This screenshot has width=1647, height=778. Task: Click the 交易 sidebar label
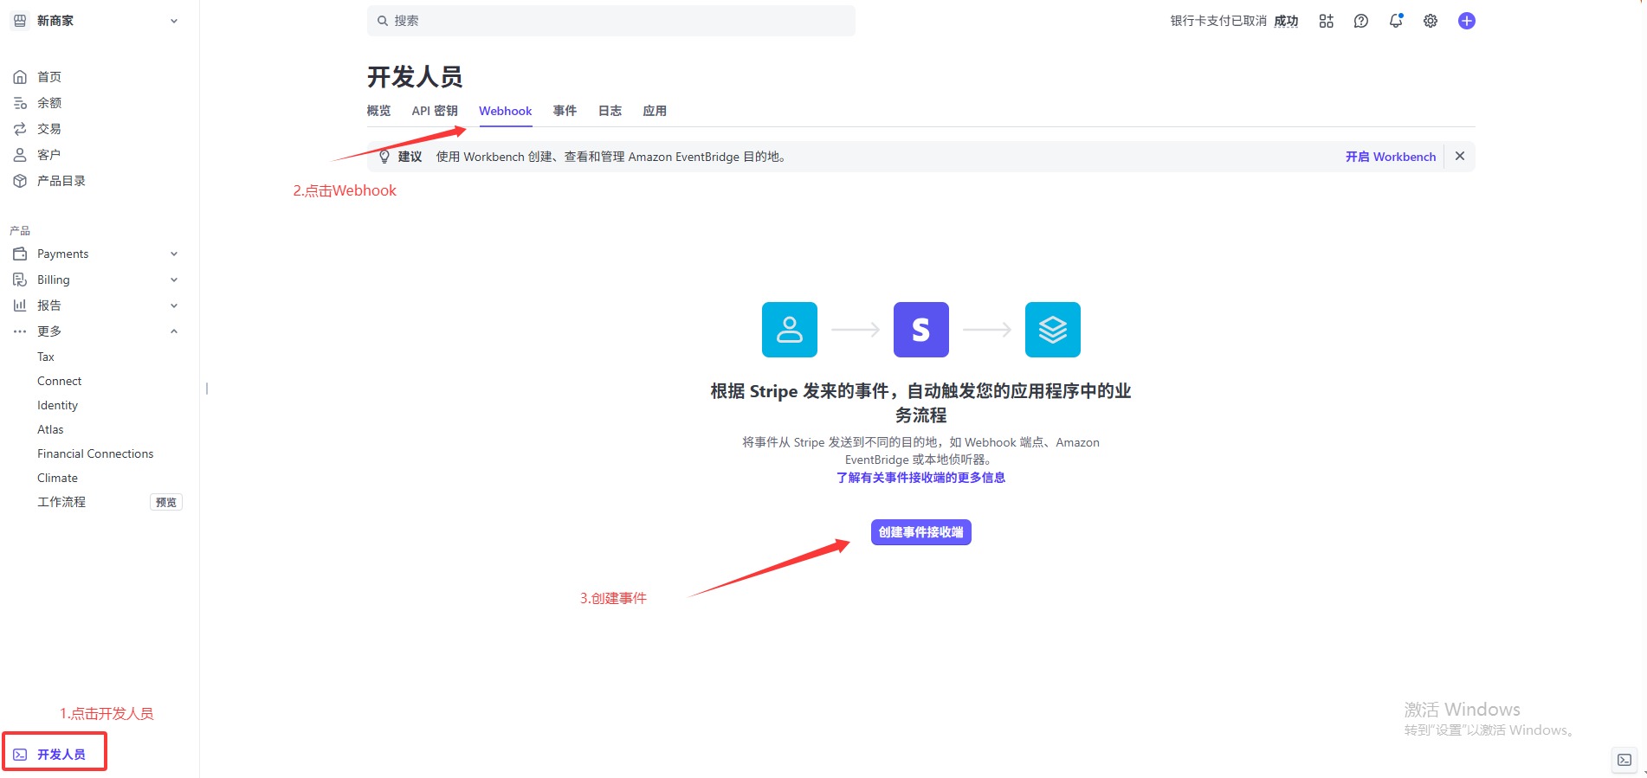pos(49,129)
